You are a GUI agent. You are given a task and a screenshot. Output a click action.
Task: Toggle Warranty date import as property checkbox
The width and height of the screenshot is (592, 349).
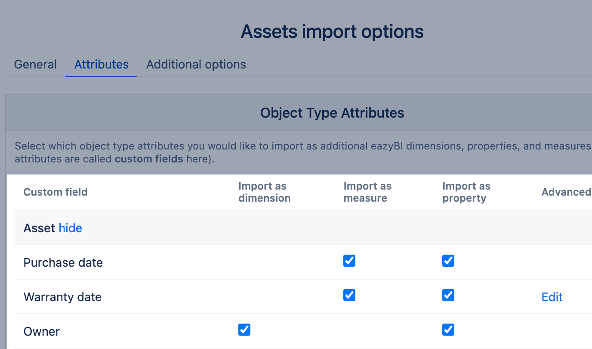click(x=448, y=296)
